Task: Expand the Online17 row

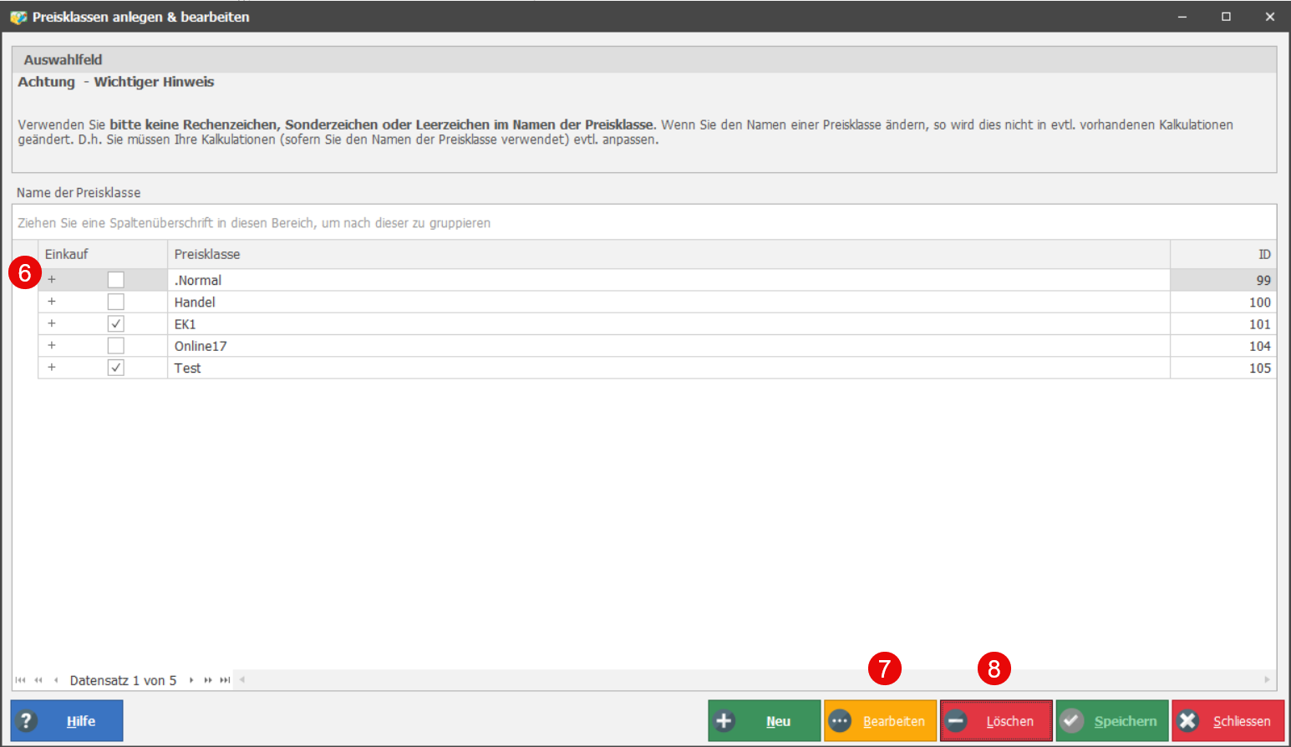Action: coord(52,345)
